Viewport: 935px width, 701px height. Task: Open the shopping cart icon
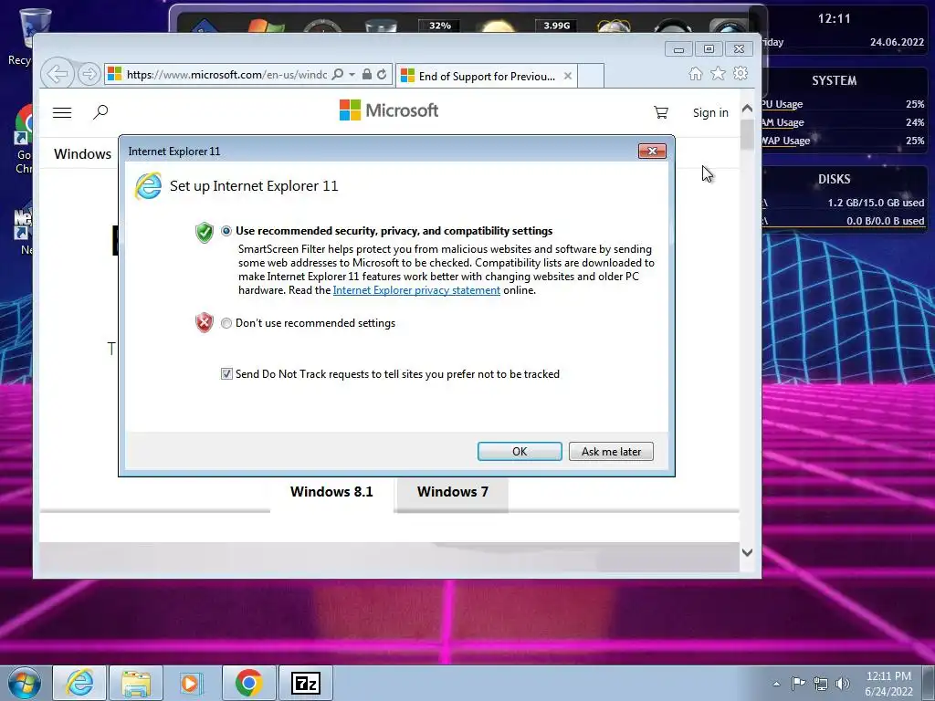coord(661,112)
